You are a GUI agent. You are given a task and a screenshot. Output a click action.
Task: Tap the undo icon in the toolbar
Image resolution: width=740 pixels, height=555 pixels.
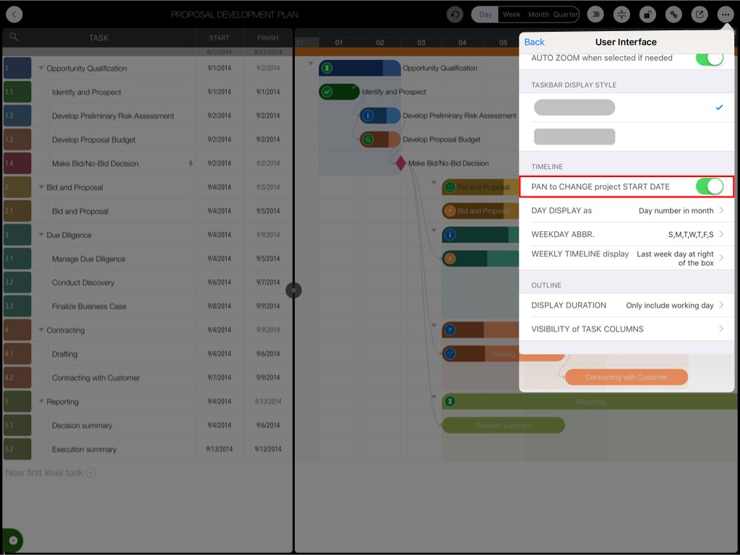[455, 14]
